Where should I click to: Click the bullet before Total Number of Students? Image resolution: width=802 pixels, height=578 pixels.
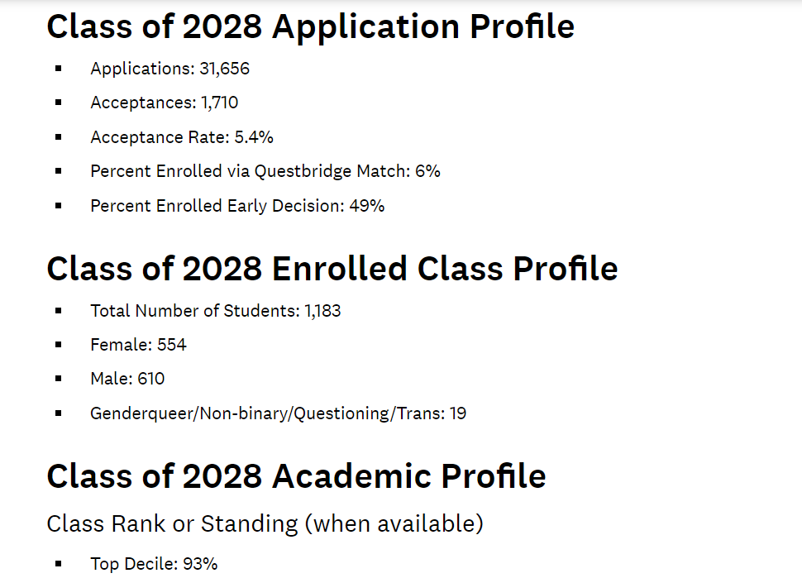(x=59, y=311)
